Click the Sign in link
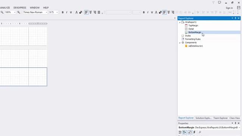242x136 pixels. point(229,8)
